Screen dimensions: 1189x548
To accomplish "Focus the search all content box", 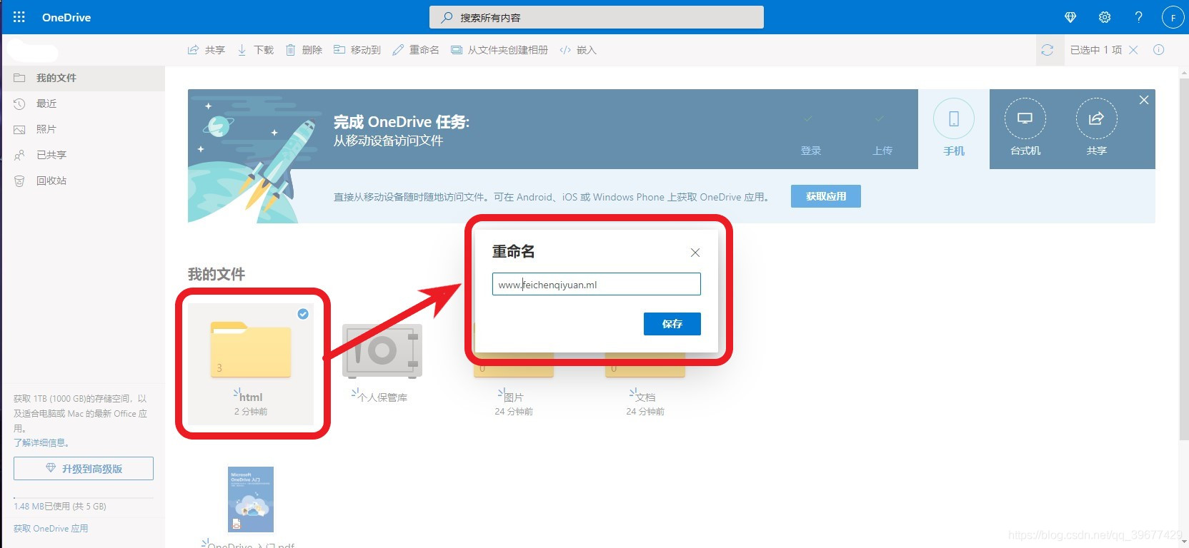I will tap(597, 17).
